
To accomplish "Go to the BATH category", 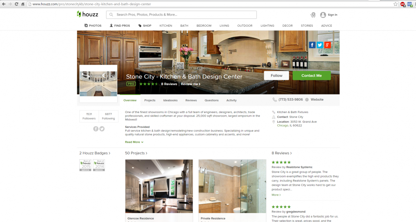I will (x=184, y=26).
